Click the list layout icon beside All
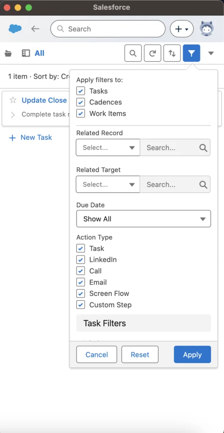Viewport: 224px width, 433px height. 26,53
